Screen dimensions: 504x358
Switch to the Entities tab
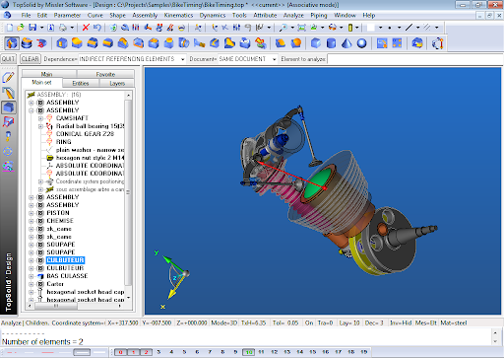(81, 83)
